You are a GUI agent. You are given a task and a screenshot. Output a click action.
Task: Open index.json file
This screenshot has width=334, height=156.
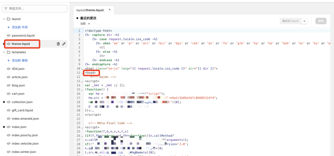[19, 127]
